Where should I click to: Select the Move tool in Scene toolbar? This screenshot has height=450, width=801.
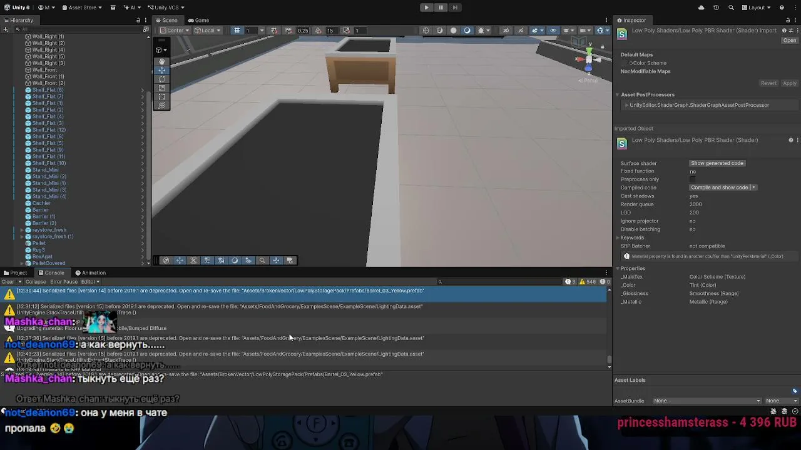161,70
